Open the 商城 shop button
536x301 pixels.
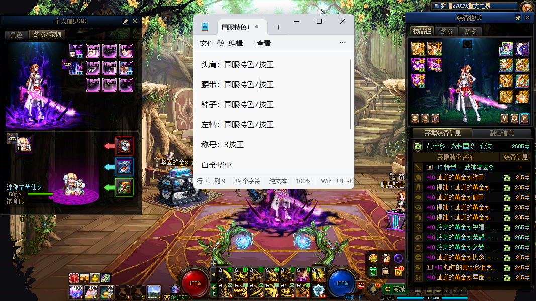(394, 289)
